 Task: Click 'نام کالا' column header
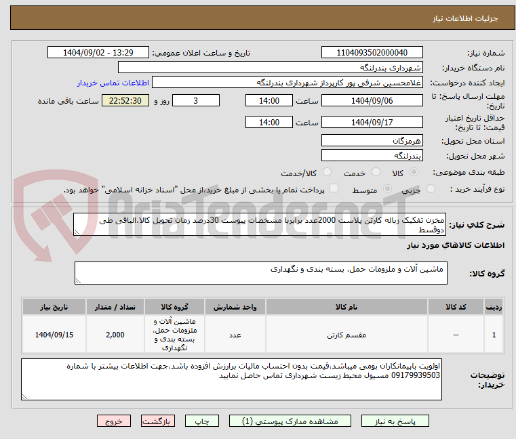pos(346,307)
